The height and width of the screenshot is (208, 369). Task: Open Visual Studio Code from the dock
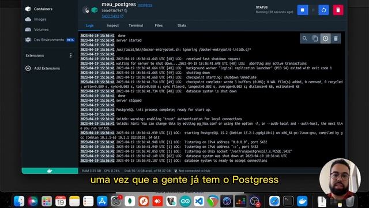[199, 201]
